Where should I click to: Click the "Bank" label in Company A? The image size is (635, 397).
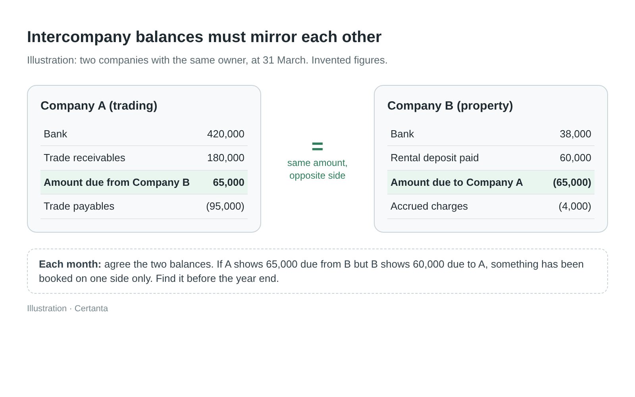point(55,134)
